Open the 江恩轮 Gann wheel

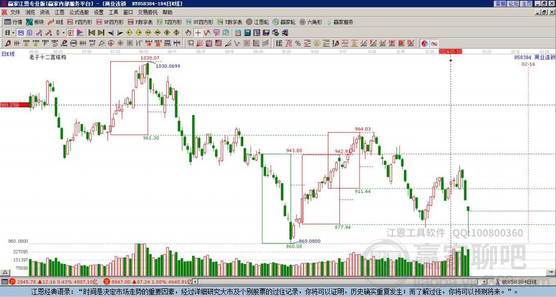(x=257, y=22)
